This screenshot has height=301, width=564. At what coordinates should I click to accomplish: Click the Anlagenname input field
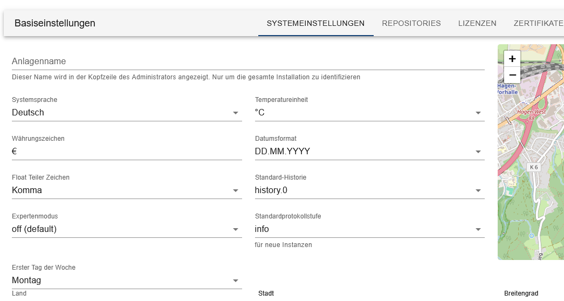[248, 61]
